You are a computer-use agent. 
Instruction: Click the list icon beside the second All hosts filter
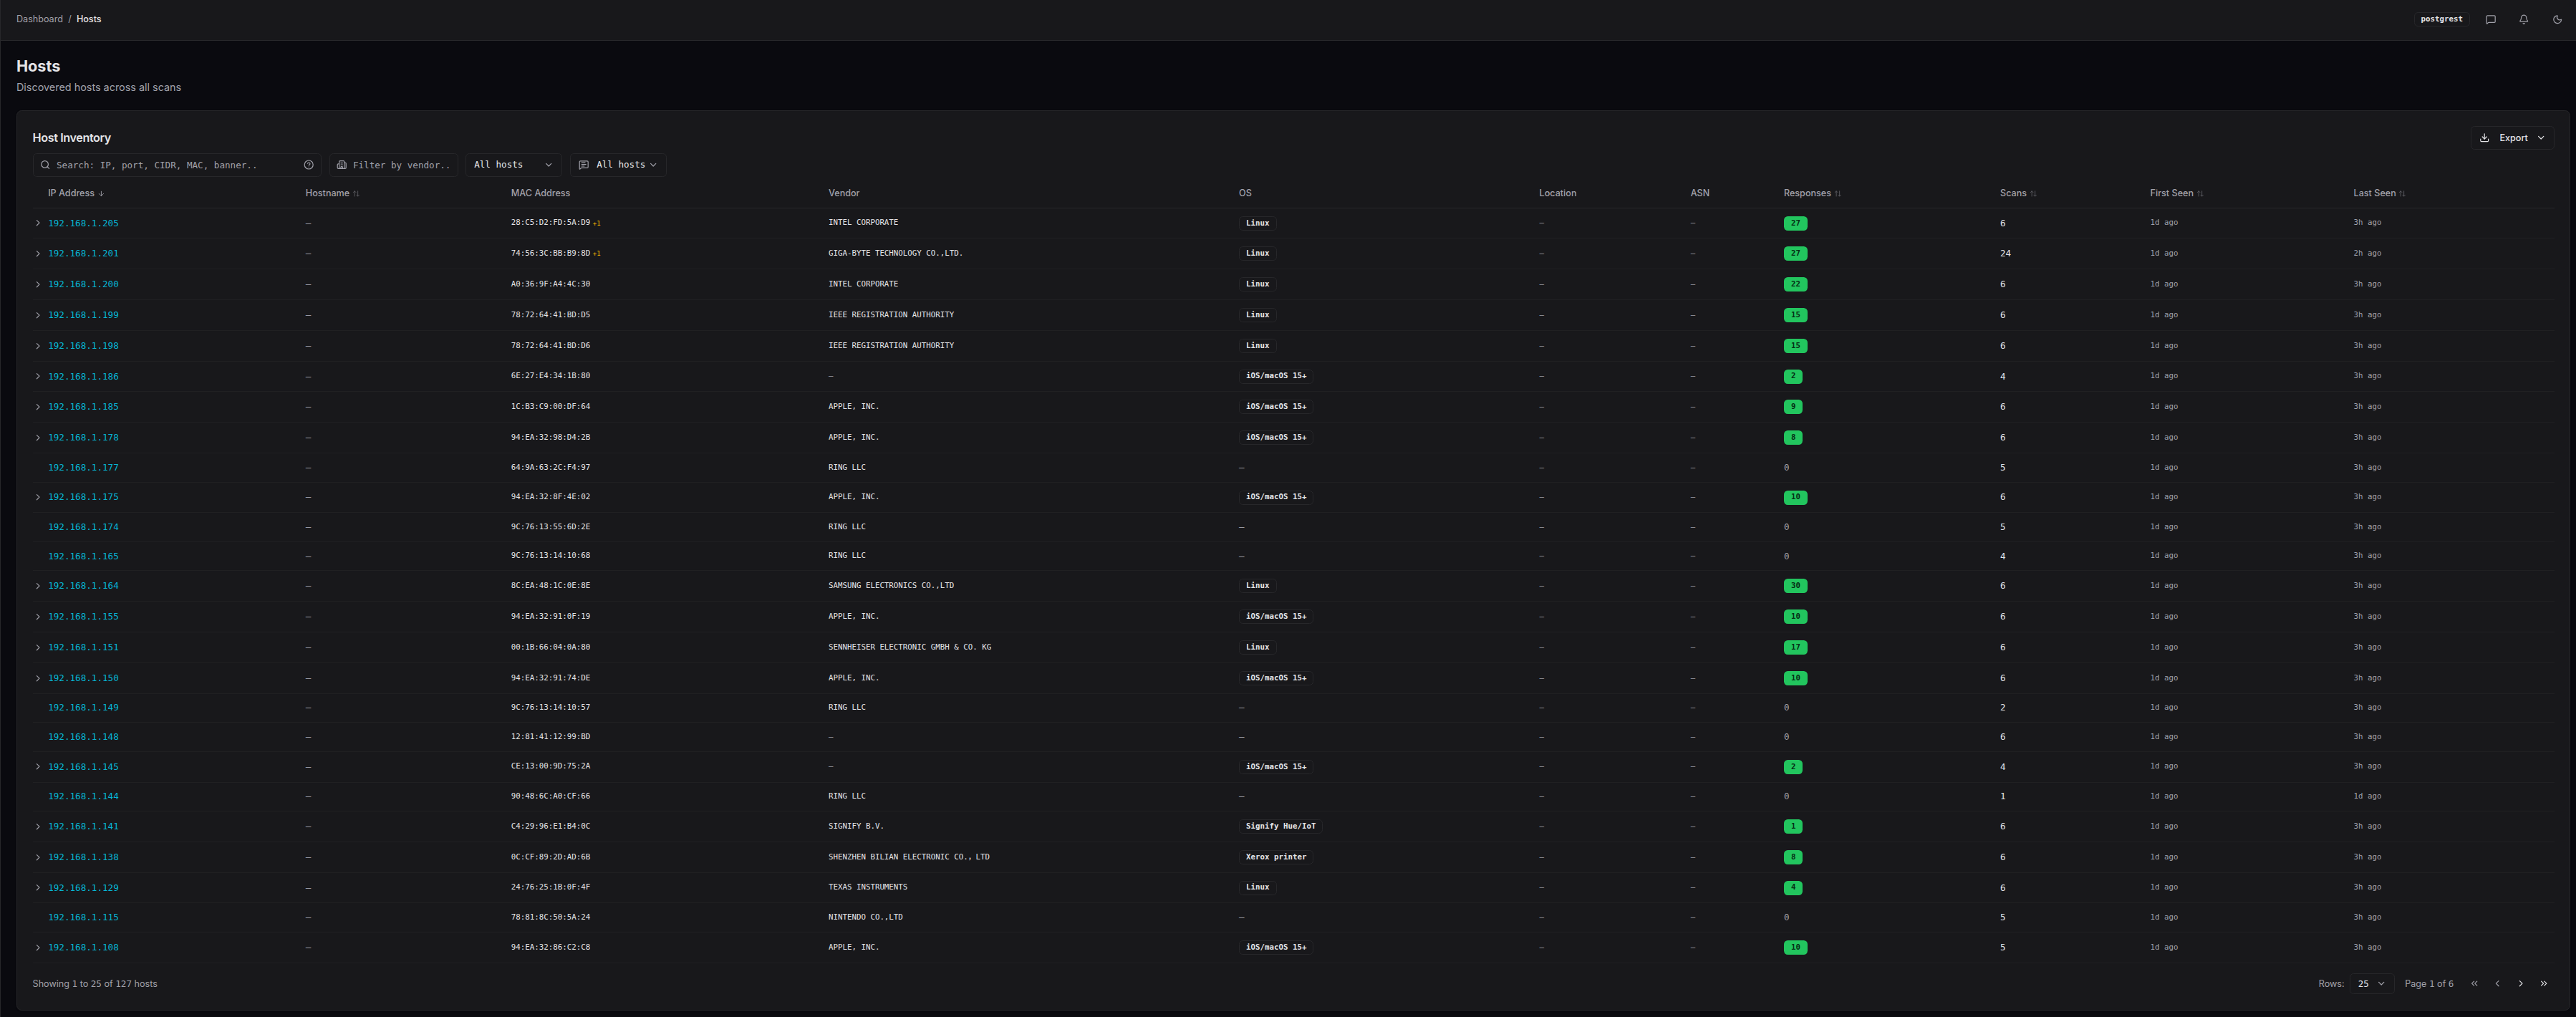(x=583, y=164)
